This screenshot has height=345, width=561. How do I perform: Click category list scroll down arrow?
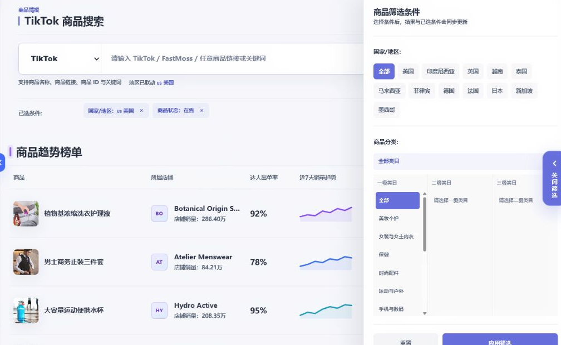click(425, 313)
